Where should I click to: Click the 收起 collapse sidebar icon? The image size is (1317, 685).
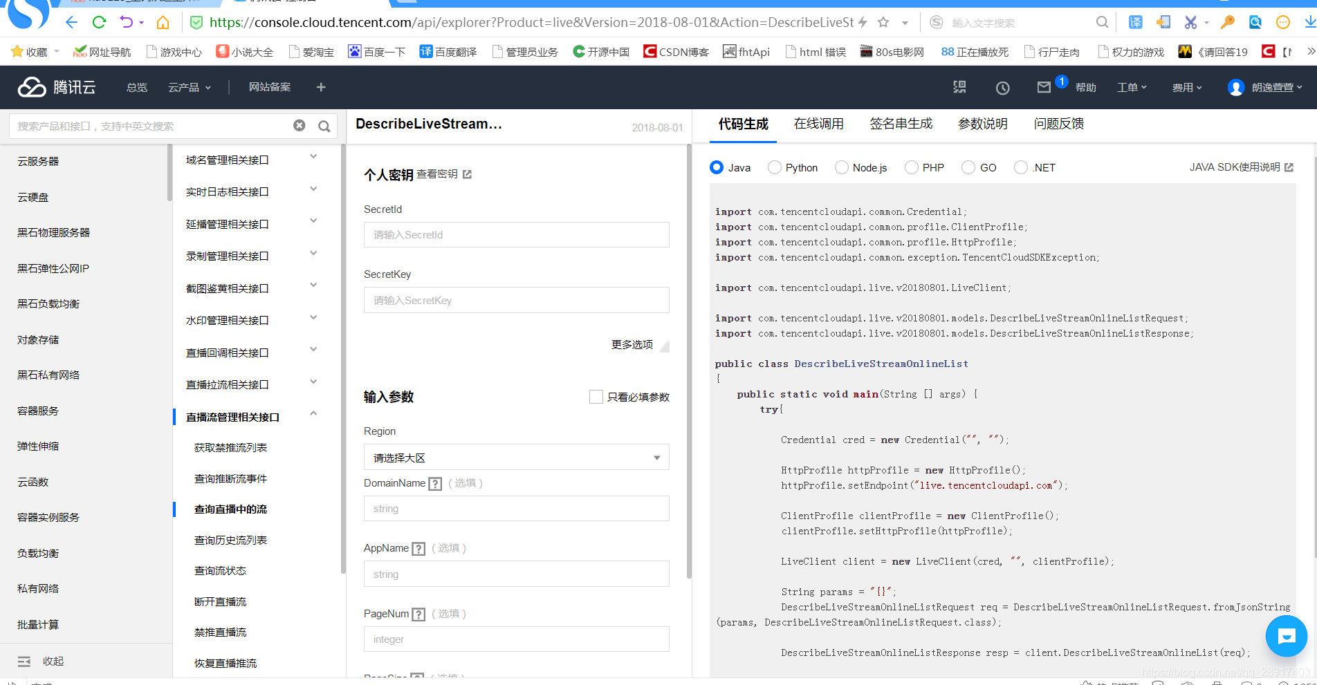point(24,661)
